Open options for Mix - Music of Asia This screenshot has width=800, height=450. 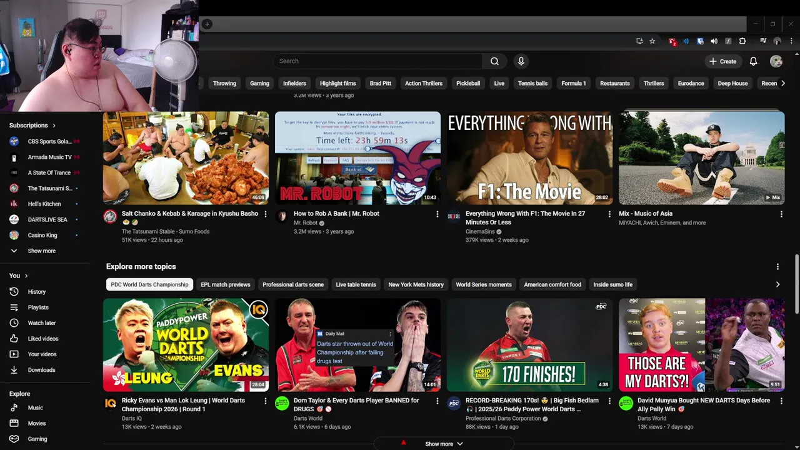click(x=781, y=214)
